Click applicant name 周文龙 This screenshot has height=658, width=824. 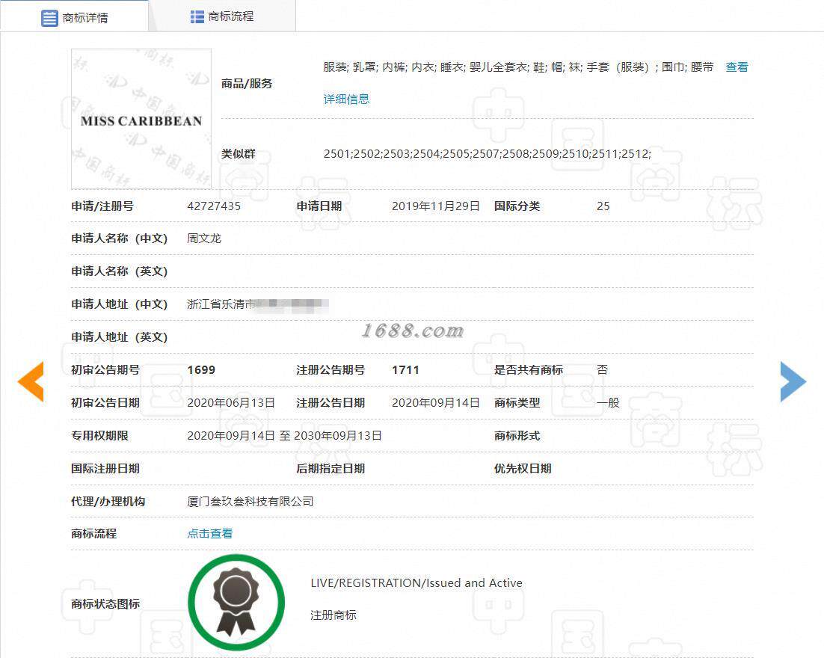[204, 239]
